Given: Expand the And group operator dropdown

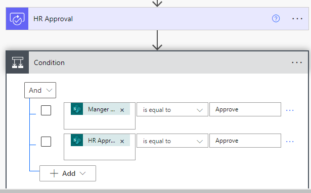Looking at the screenshot, I should (x=40, y=90).
